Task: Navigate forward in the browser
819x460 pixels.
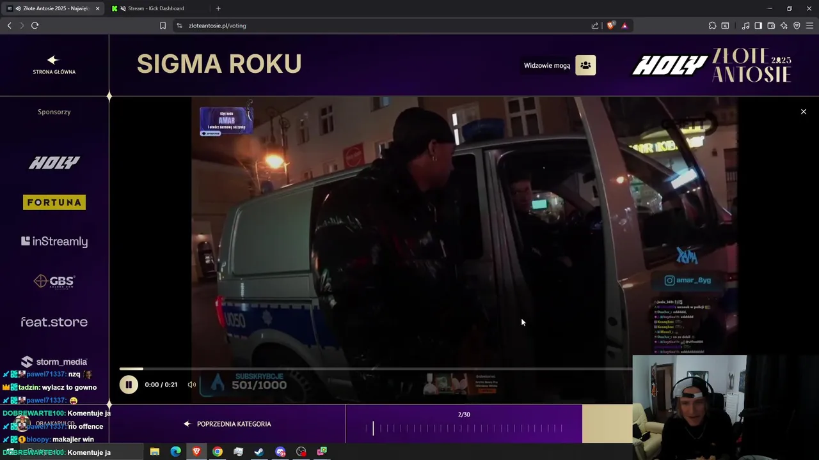Action: (22, 26)
